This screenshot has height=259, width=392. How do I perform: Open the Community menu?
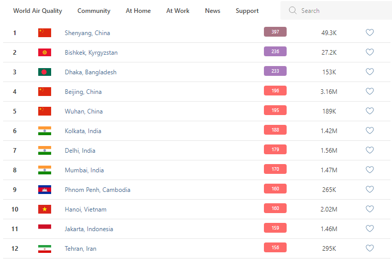[x=94, y=11]
